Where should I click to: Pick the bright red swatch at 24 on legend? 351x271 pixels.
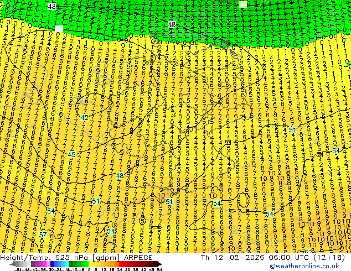tap(121, 264)
